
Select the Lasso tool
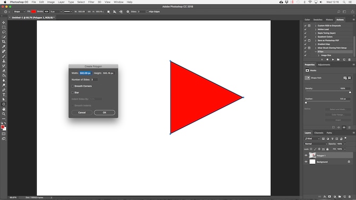pos(4,32)
